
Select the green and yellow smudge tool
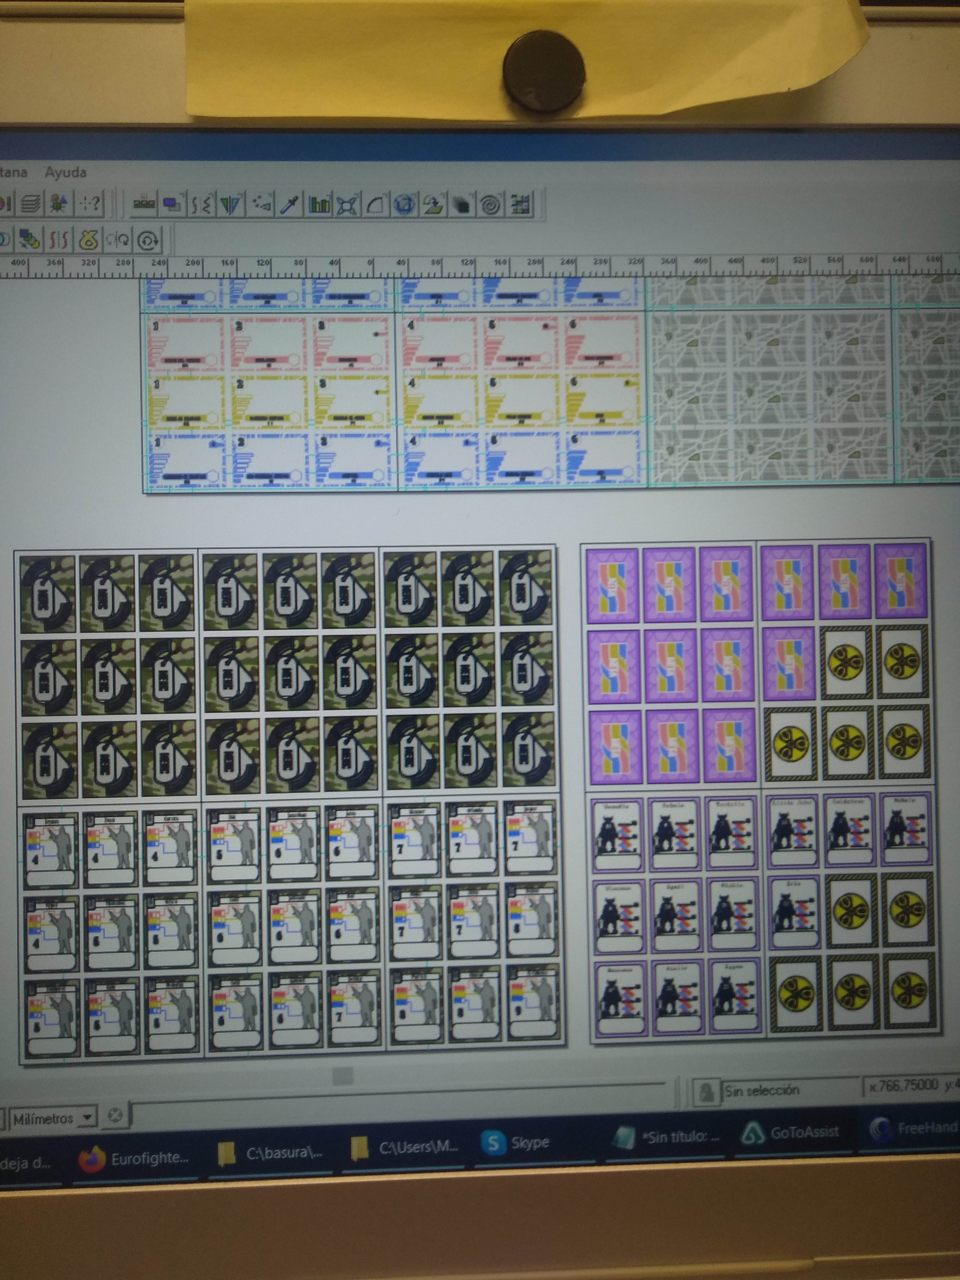coord(434,205)
